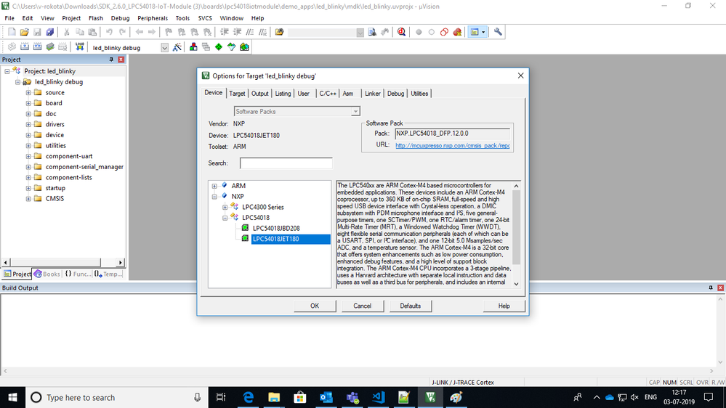The width and height of the screenshot is (726, 408).
Task: Click the Select Software Packs icon
Action: click(232, 47)
